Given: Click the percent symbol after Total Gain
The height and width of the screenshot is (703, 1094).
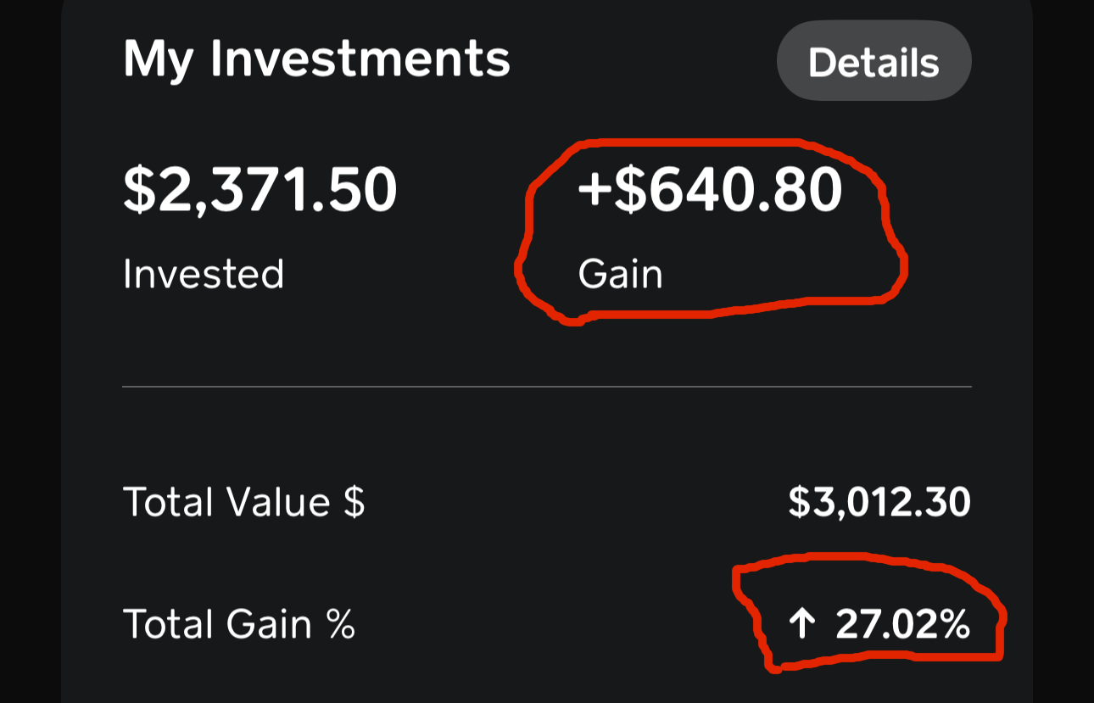Looking at the screenshot, I should pos(341,625).
